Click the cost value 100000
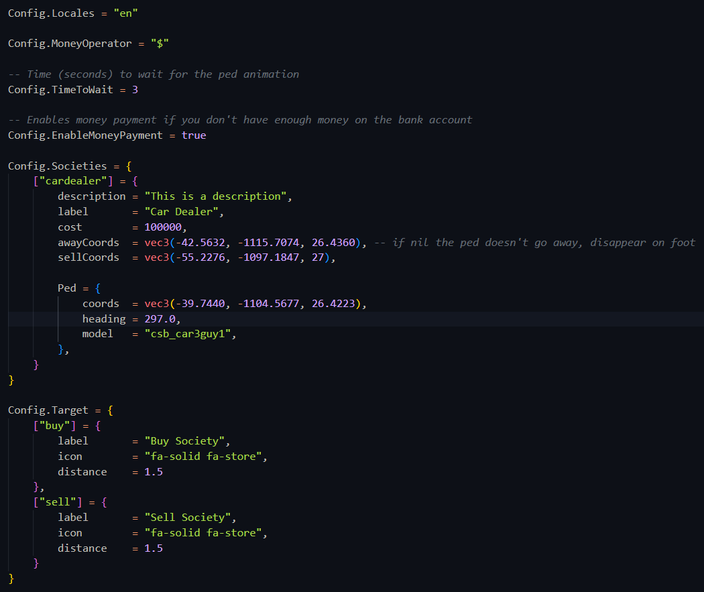The width and height of the screenshot is (704, 592). [163, 227]
